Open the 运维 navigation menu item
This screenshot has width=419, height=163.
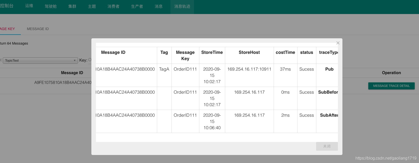click(29, 6)
